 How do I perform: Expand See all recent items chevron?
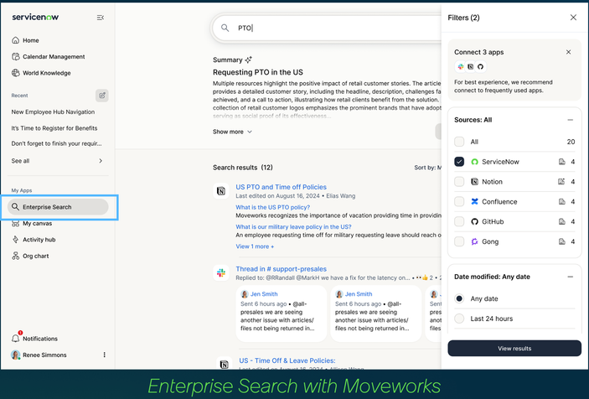coord(101,161)
